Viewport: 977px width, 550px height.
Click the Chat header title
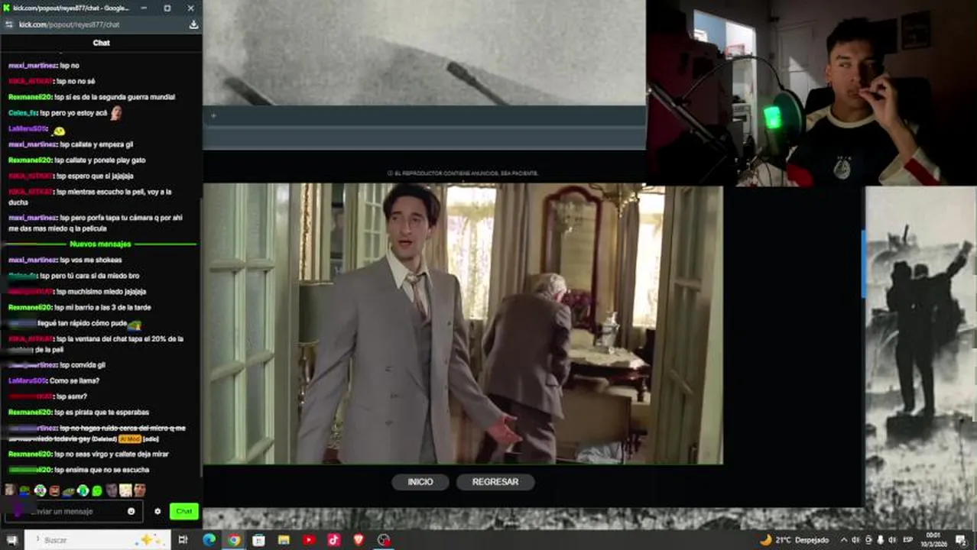[101, 43]
